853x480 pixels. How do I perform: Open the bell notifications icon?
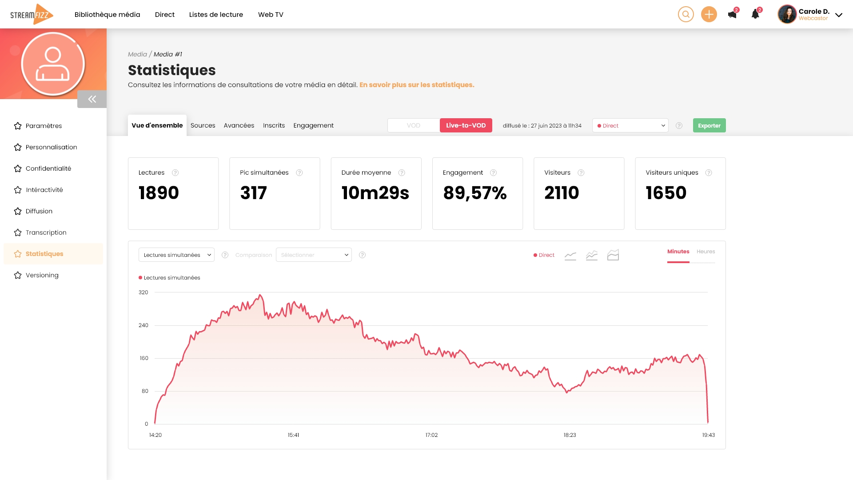click(755, 15)
